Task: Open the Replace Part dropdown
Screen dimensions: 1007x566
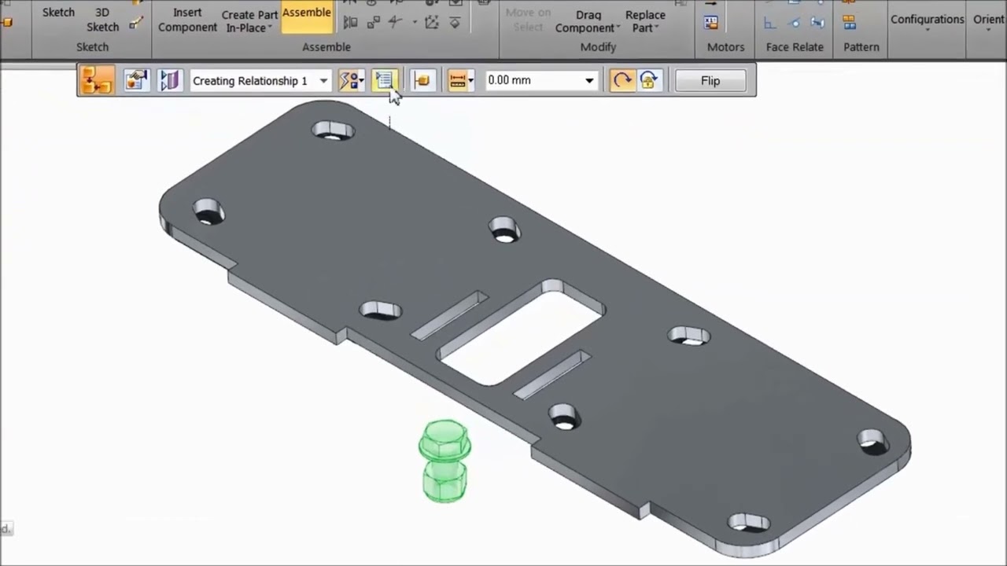Action: 645,21
